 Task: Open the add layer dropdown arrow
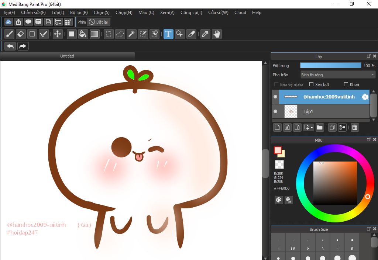tap(312, 127)
